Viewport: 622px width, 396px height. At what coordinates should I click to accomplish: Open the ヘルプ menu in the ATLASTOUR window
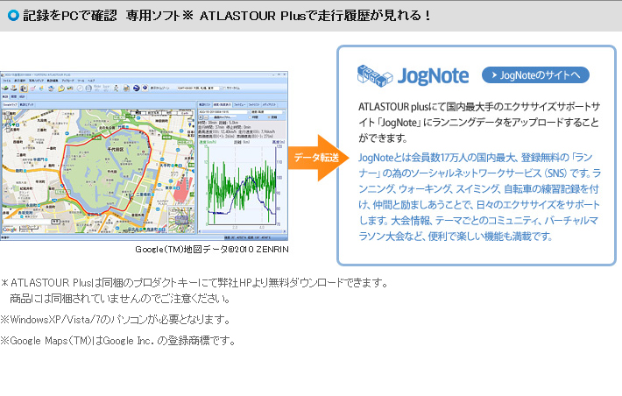click(91, 81)
